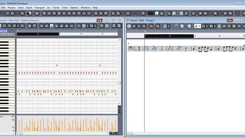Click the rightmost pane icon in Piano Roll toolbar

(119, 26)
